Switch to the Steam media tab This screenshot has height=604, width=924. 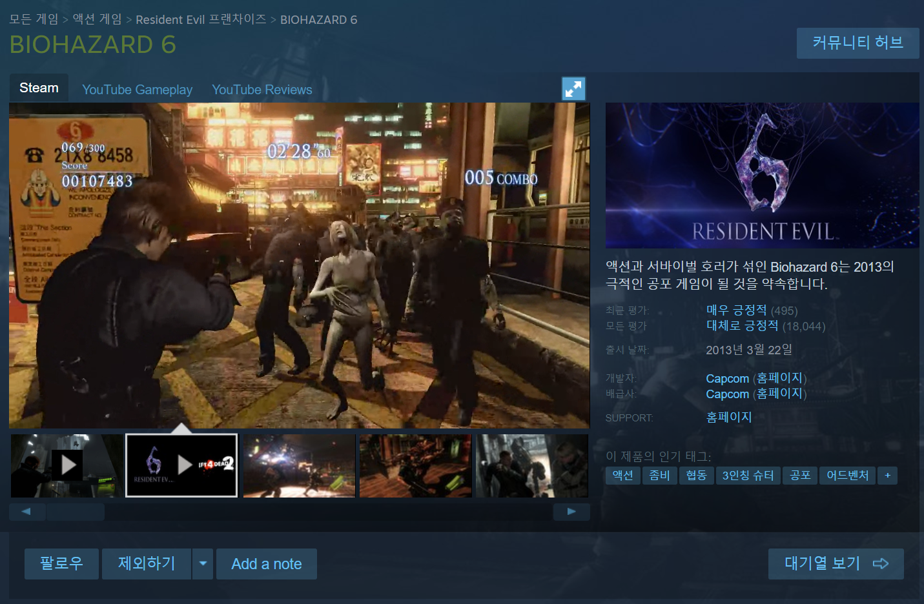pos(39,88)
